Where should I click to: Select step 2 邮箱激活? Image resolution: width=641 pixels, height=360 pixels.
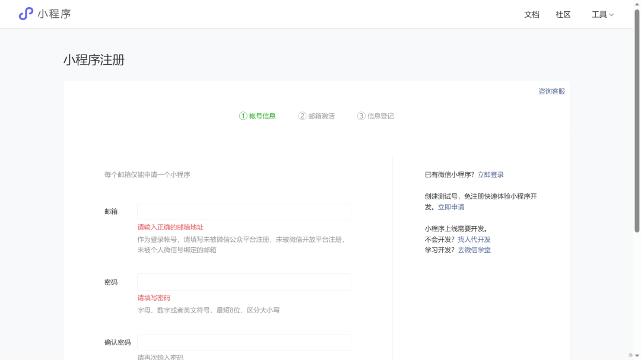[316, 116]
